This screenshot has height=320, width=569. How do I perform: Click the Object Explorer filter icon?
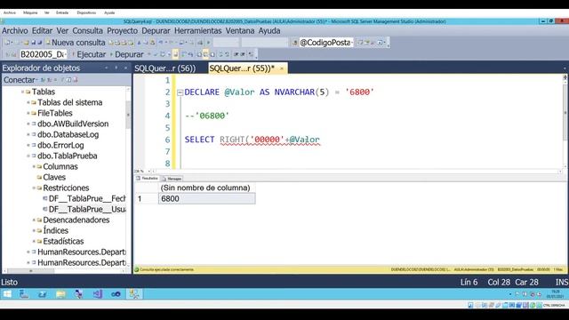[x=62, y=80]
